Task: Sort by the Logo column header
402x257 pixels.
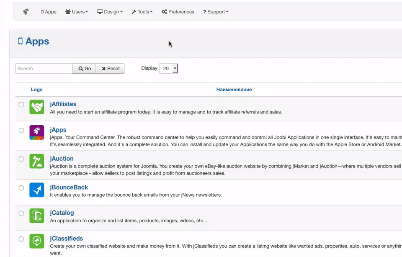Action: pos(37,90)
